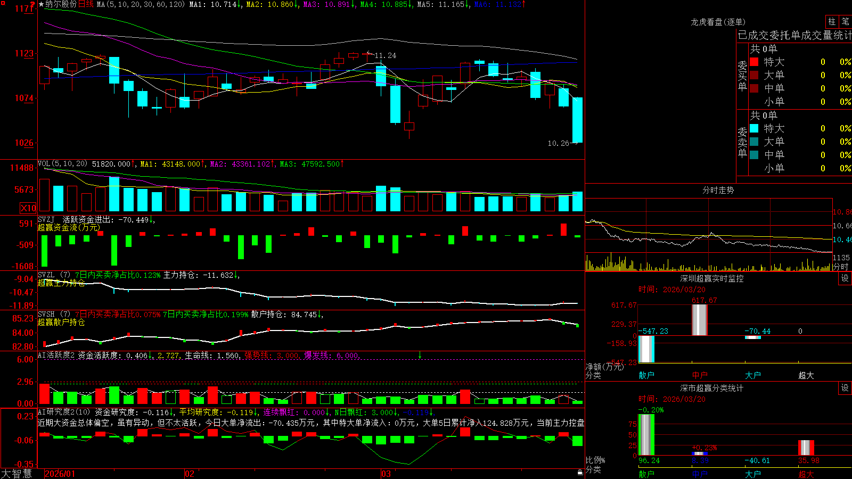This screenshot has height=479, width=852.
Task: Click the 已成交委托单成交量统计 header
Action: [794, 35]
